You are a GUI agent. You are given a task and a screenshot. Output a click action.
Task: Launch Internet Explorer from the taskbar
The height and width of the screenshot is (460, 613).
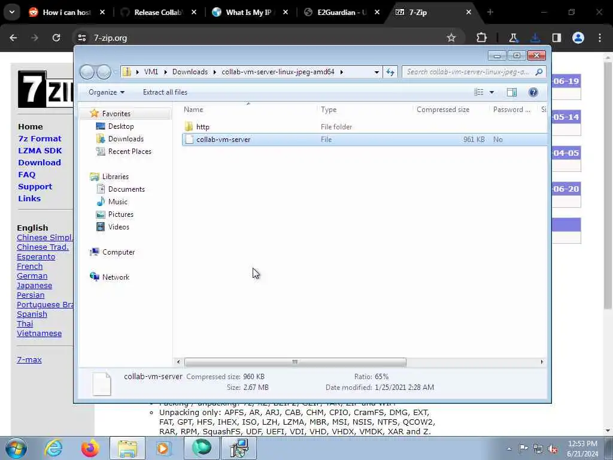pos(53,448)
